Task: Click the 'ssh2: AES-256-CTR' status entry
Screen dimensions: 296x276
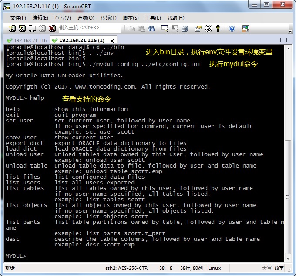Action: click(126, 268)
